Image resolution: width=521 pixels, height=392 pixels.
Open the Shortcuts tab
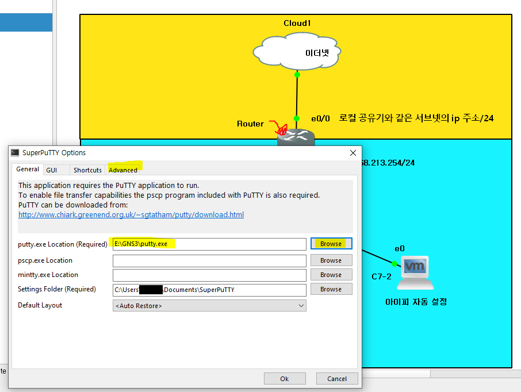coord(87,170)
